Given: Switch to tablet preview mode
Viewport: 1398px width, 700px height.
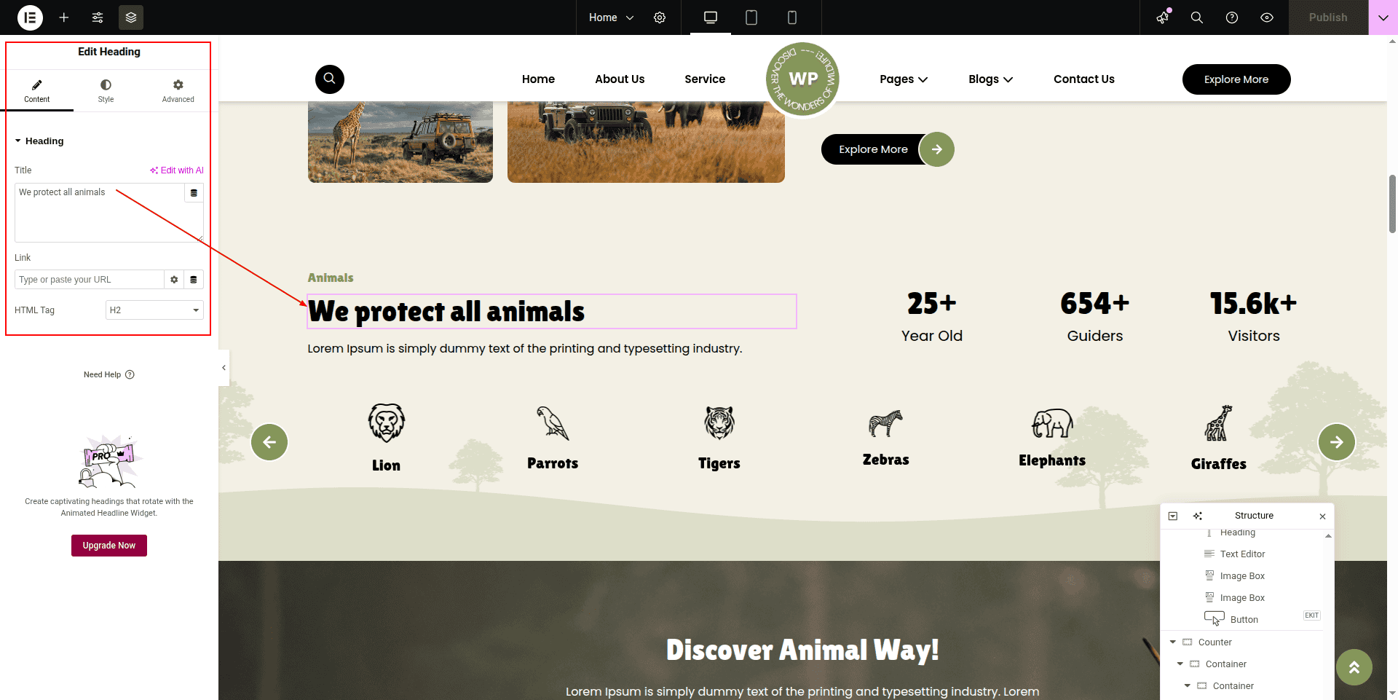Looking at the screenshot, I should point(751,17).
